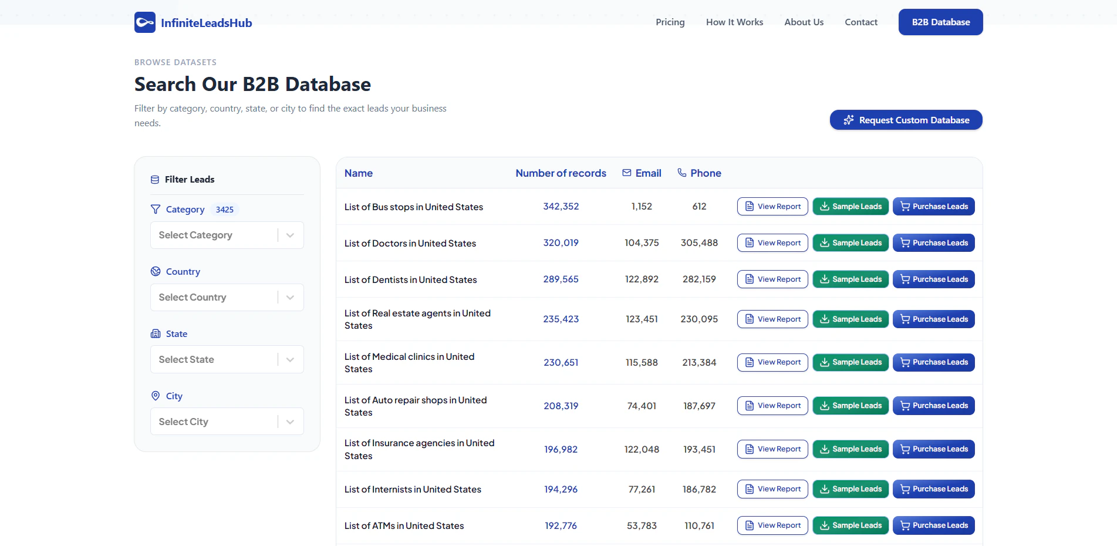Click the envelope icon in Email column header
Image resolution: width=1117 pixels, height=546 pixels.
627,173
